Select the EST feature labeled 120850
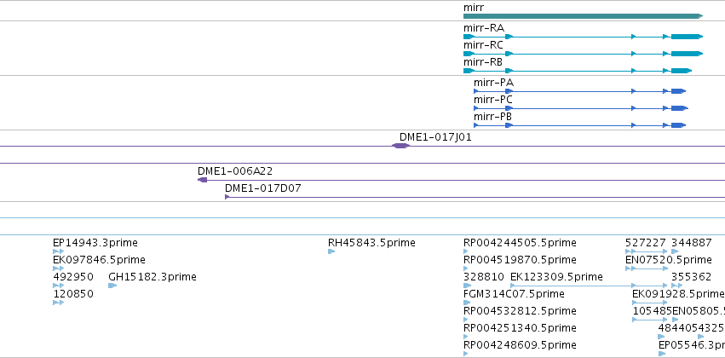This screenshot has height=358, width=725. tap(58, 303)
